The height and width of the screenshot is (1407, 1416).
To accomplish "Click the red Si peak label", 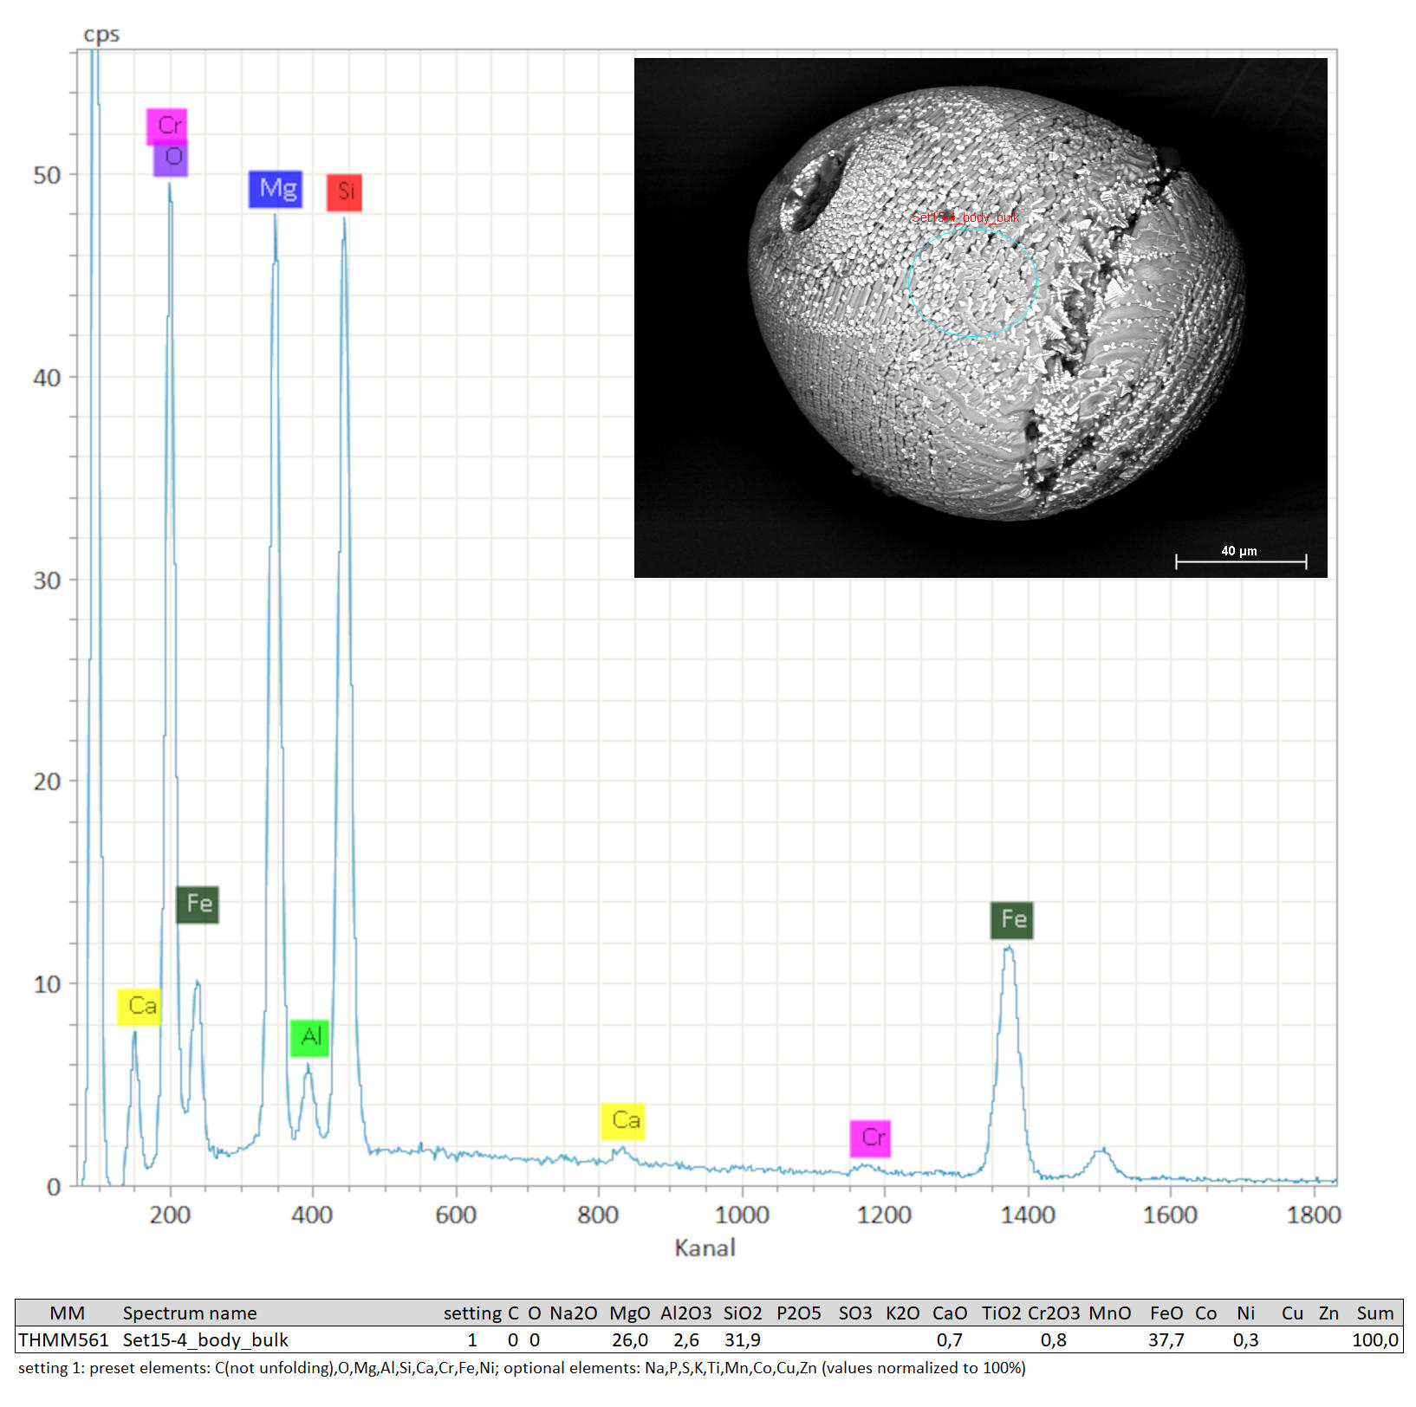I will [344, 192].
